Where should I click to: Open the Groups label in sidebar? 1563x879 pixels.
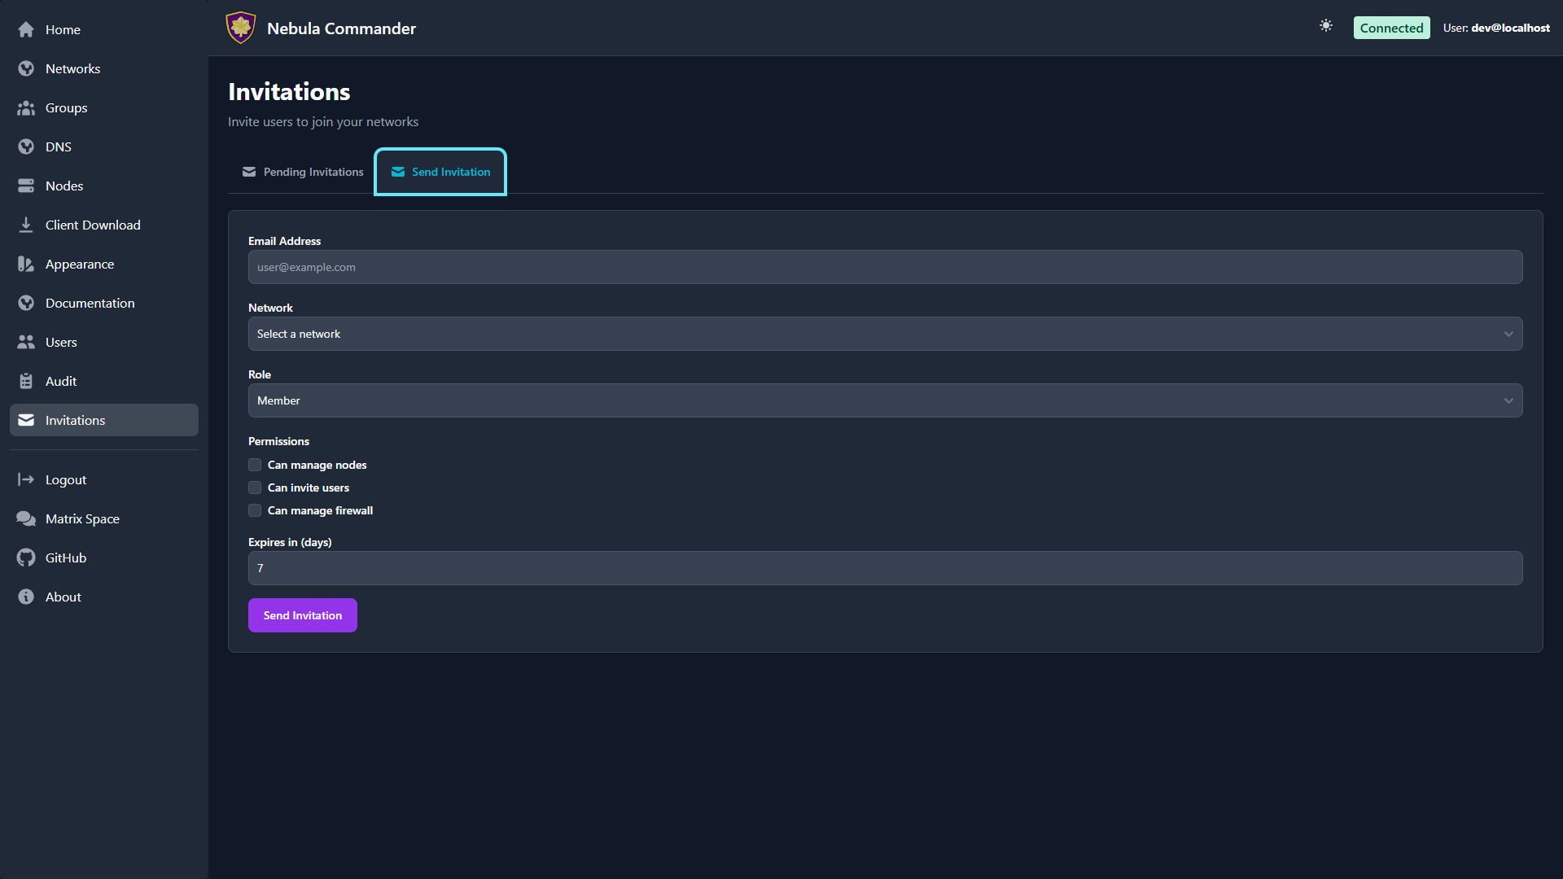(x=66, y=107)
